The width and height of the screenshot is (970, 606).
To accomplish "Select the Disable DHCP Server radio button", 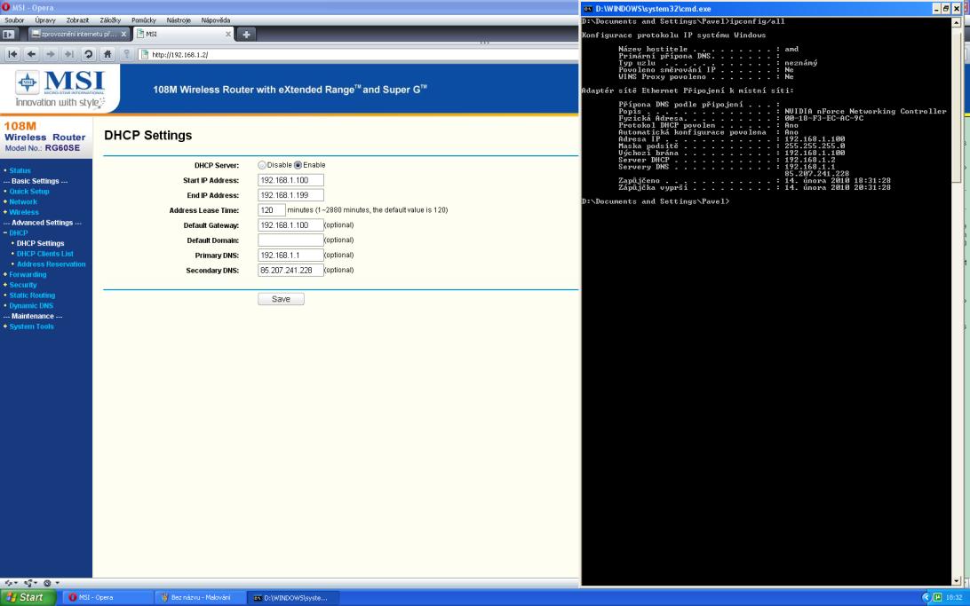I will pos(262,165).
